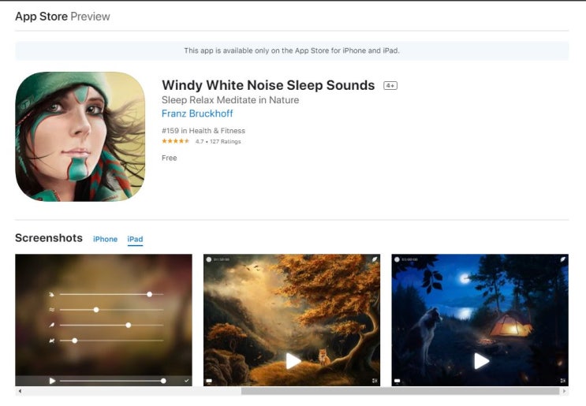Click the Windy White Noise Sleep Sounds title
The image size is (586, 406).
tap(268, 85)
